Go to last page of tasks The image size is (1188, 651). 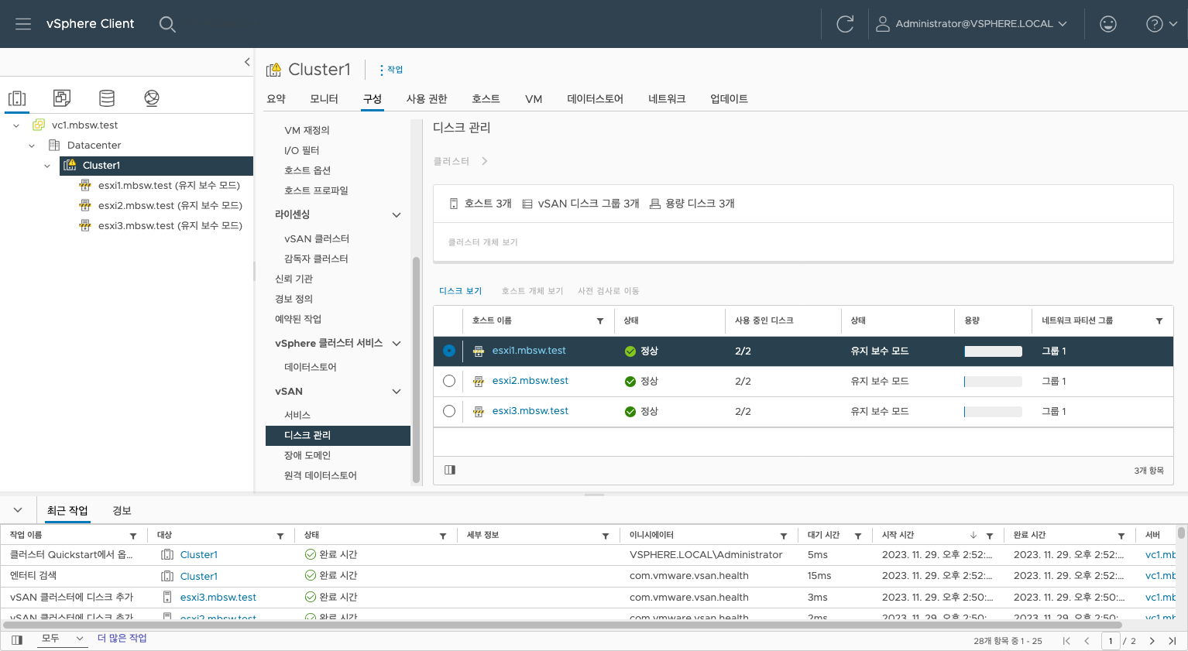pos(1173,641)
